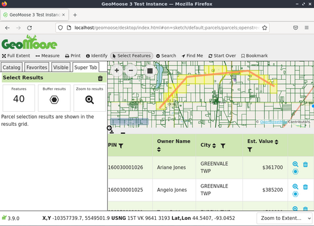Go forward in browser history
The height and width of the screenshot is (226, 314).
(18, 28)
